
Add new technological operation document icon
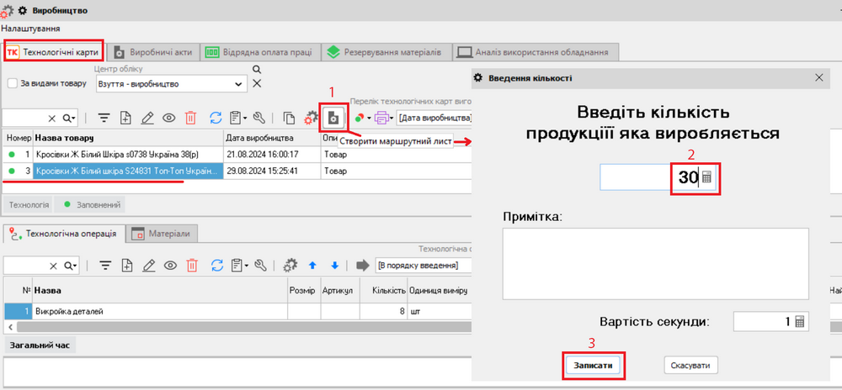125,265
